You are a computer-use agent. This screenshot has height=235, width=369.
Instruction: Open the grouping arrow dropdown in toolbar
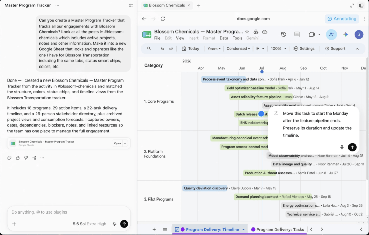260,49
